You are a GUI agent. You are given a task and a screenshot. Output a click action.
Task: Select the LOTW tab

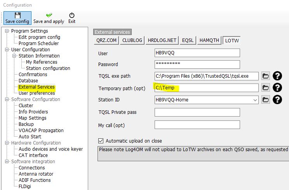click(232, 40)
